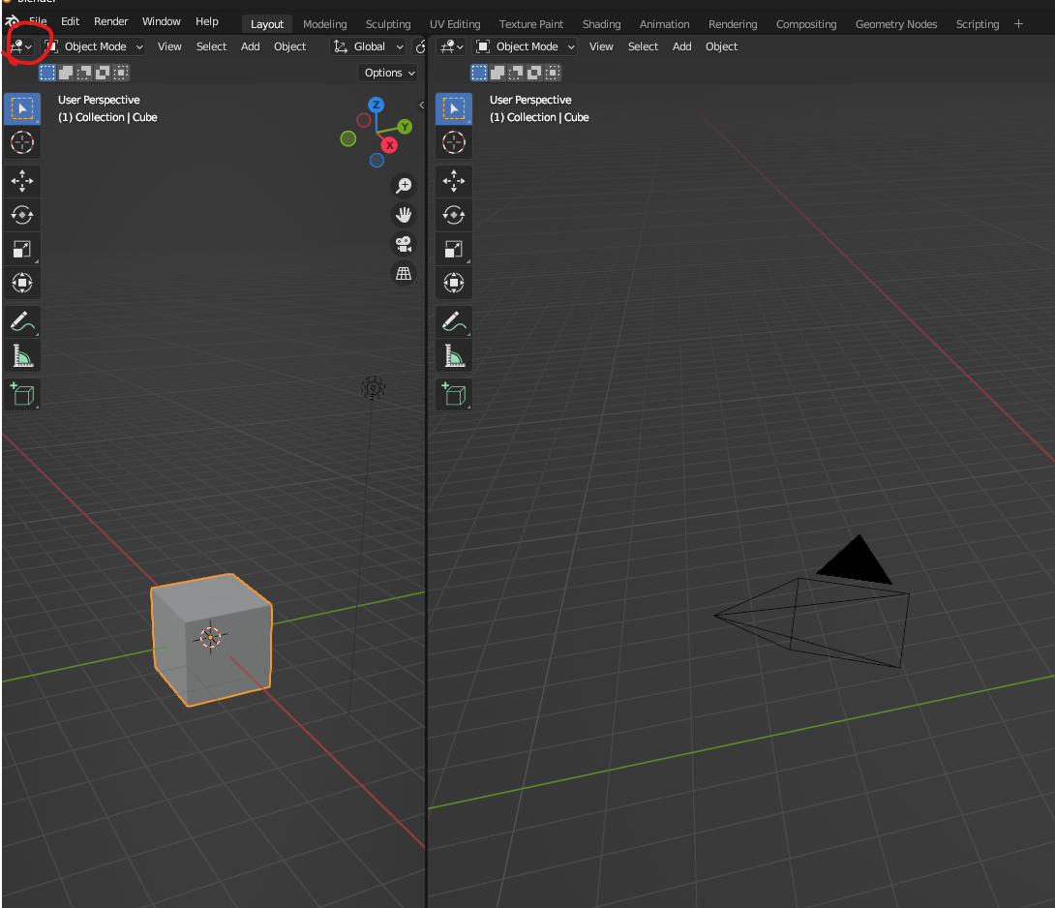Viewport: 1055px width, 908px height.
Task: Open View menu in right viewport
Action: click(601, 46)
